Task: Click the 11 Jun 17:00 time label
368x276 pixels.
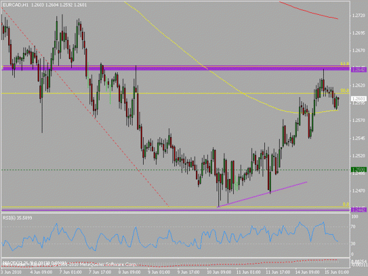Action: (278, 272)
